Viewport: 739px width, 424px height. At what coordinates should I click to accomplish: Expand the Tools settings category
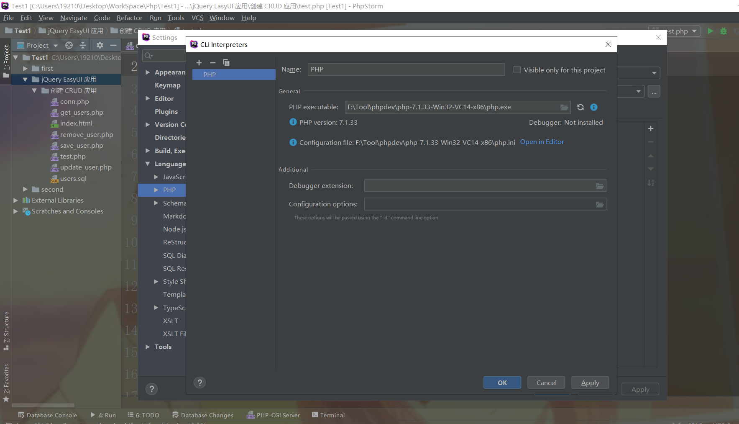pos(148,347)
